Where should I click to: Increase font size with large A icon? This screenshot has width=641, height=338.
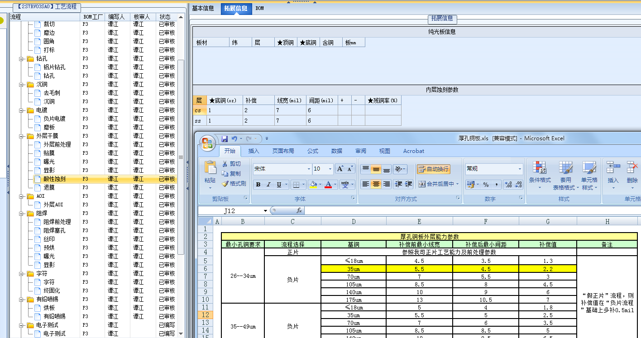(340, 169)
